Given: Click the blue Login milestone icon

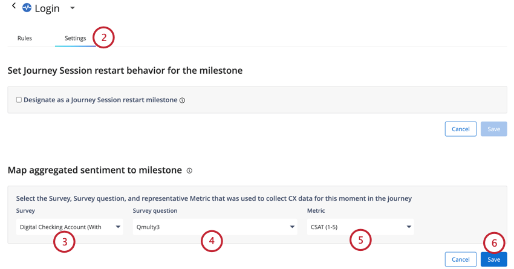Looking at the screenshot, I should tap(27, 7).
